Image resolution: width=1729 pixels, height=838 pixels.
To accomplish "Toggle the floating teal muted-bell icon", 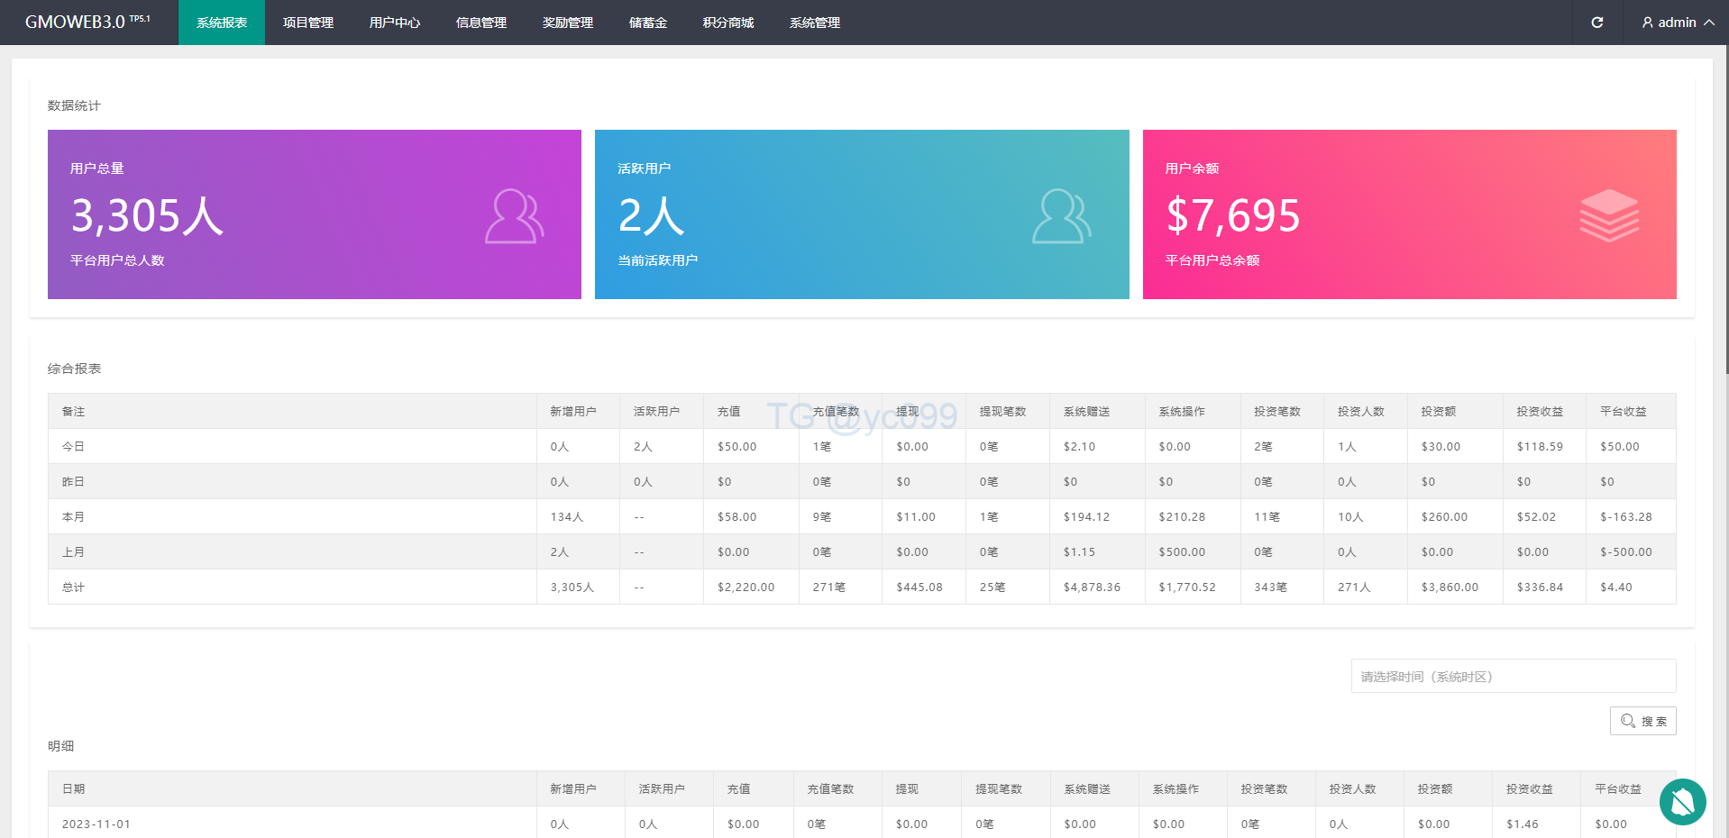I will coord(1682,801).
